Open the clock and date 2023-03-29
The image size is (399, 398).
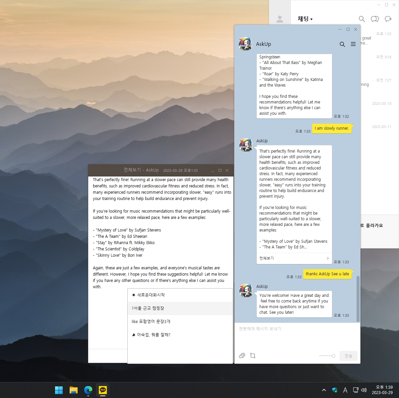382,390
